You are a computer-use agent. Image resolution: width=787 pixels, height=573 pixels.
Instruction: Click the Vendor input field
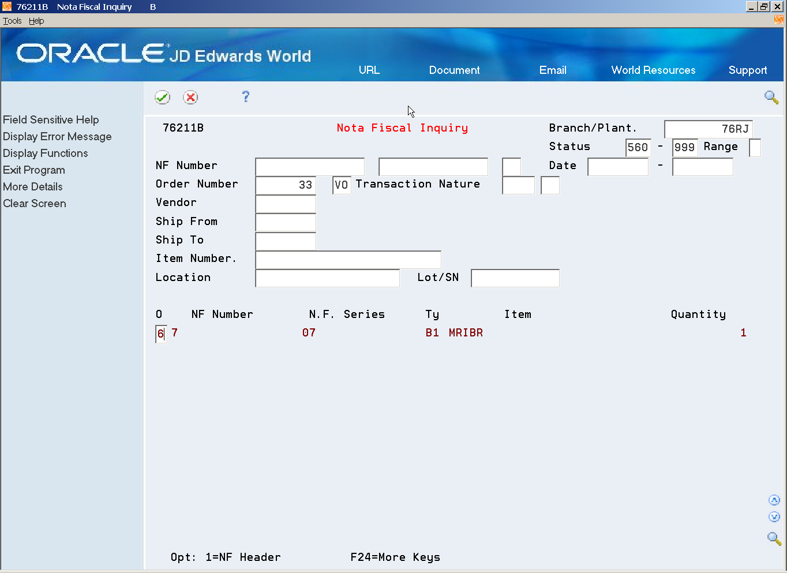(x=286, y=204)
